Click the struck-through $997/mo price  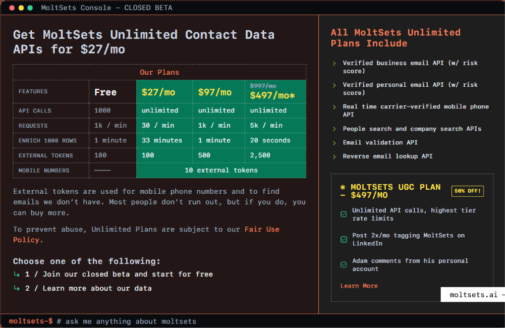[263, 86]
